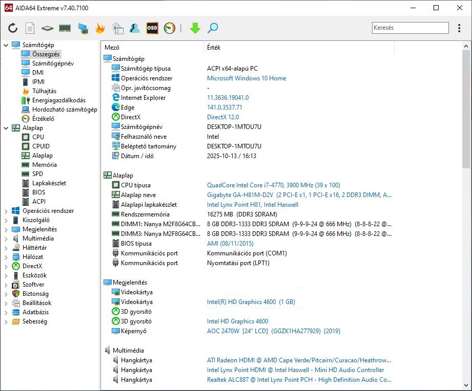The width and height of the screenshot is (472, 391).
Task: Expand the Multimédia tree node
Action: [x=6, y=238]
